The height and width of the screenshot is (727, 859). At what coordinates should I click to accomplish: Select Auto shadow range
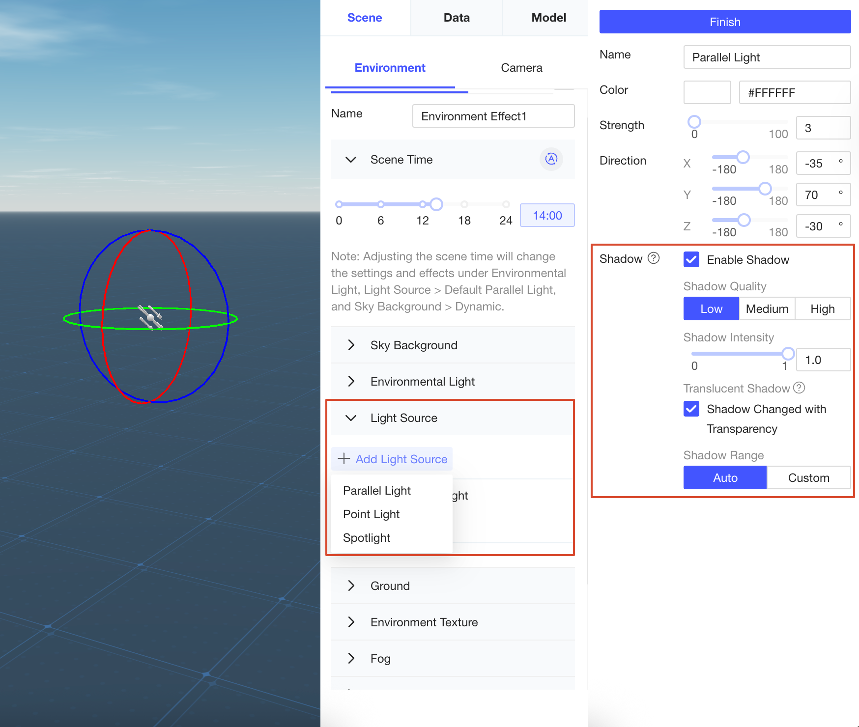pyautogui.click(x=725, y=477)
